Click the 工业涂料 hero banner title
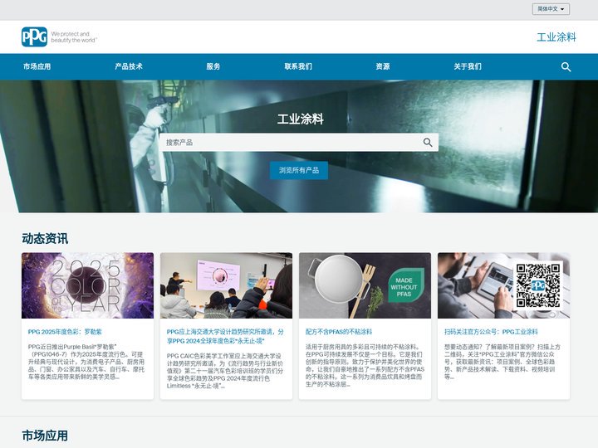The image size is (598, 448). (x=301, y=119)
